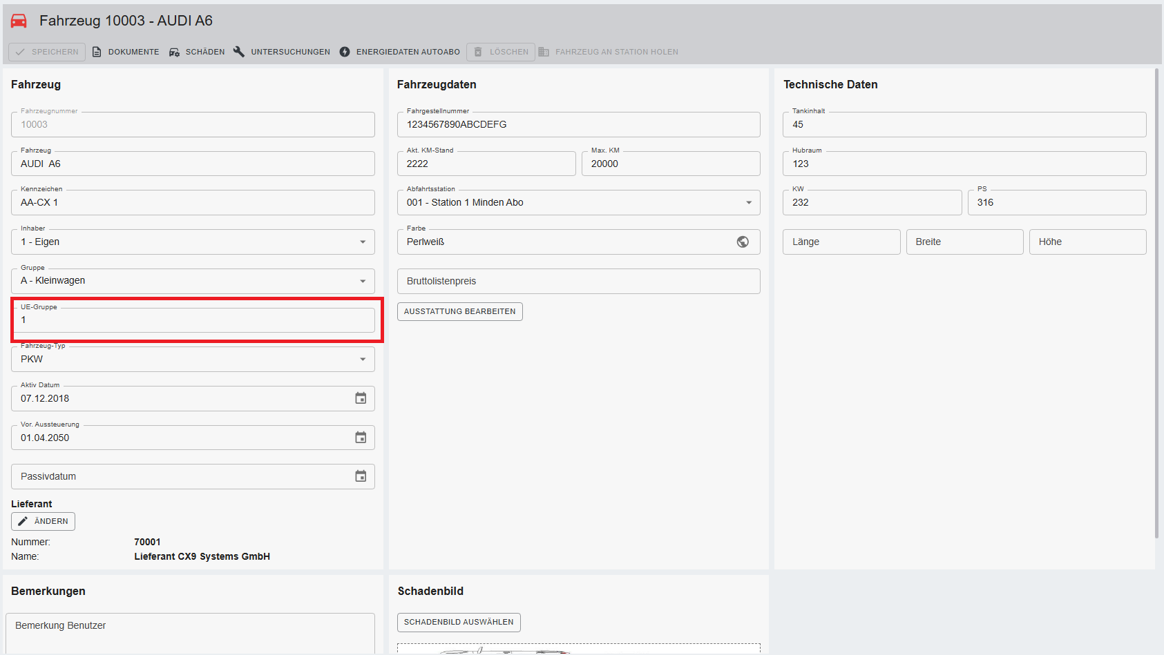Expand the Fahrzeug-Typ dropdown
The width and height of the screenshot is (1164, 655).
[x=363, y=360]
